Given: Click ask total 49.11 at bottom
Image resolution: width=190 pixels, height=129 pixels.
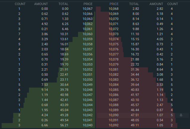Looking at the screenshot, I should [x=136, y=125].
